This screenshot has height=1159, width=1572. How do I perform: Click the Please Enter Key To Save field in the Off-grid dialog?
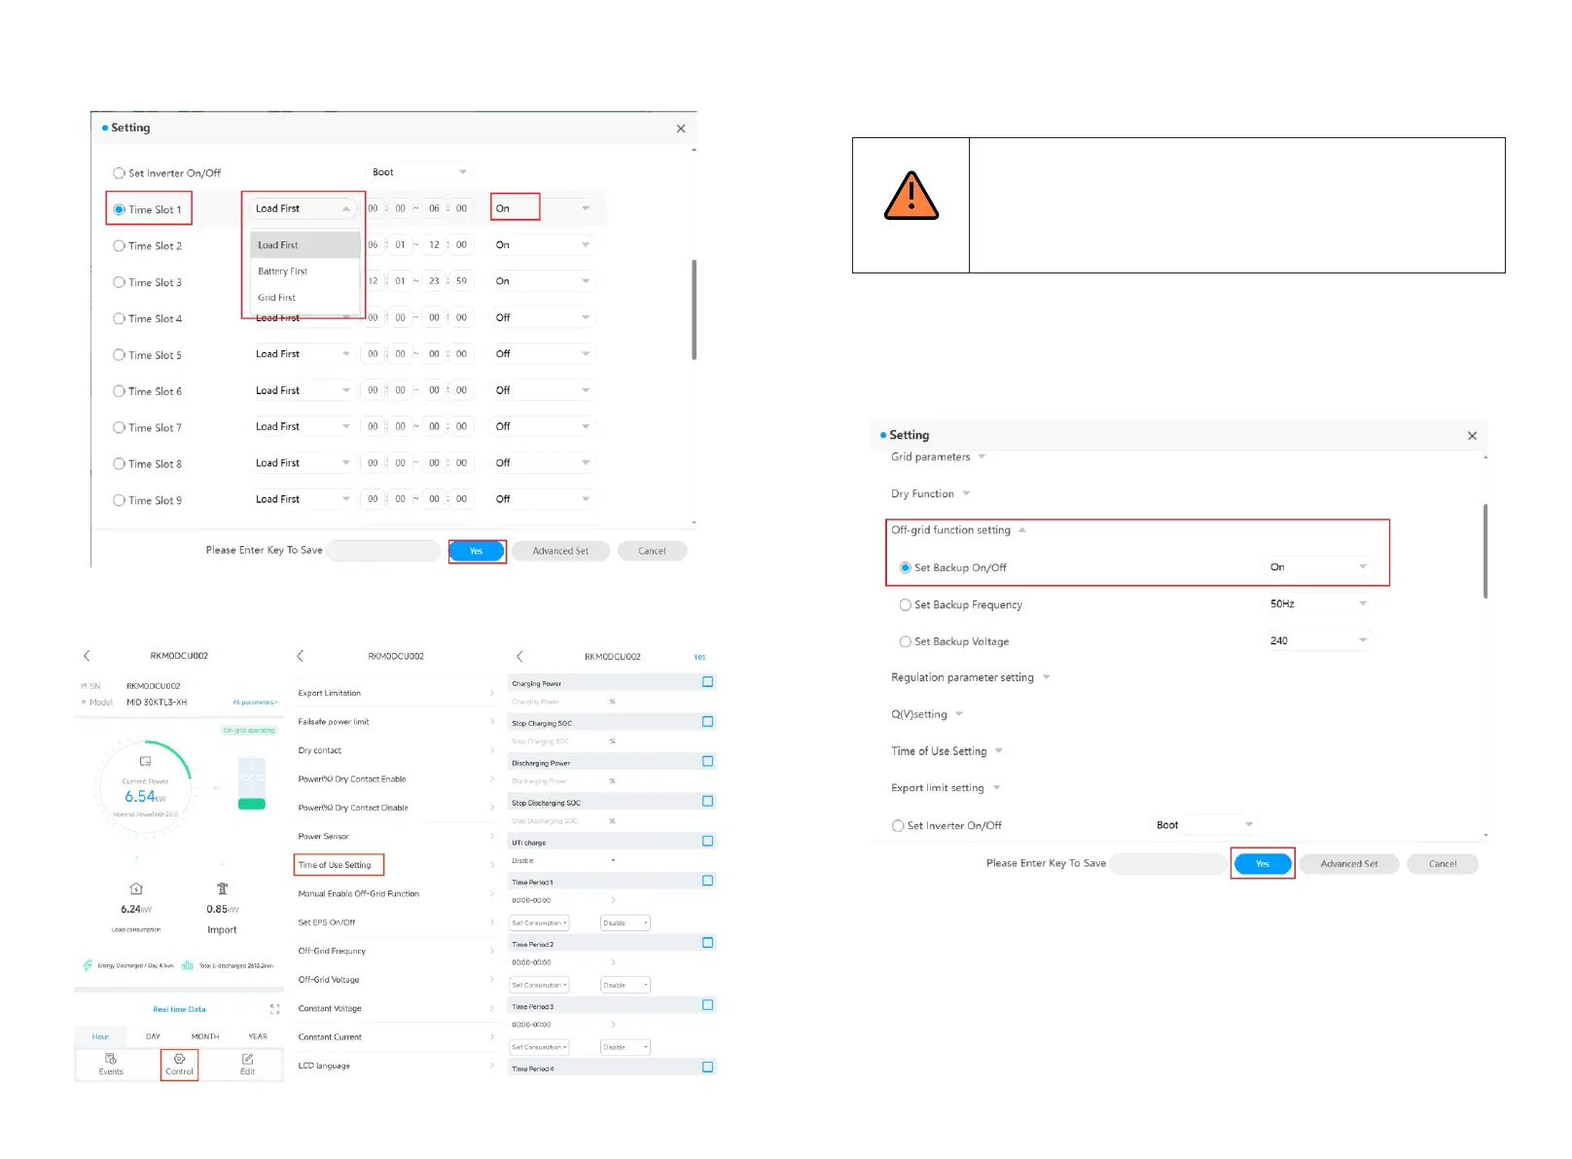1167,863
